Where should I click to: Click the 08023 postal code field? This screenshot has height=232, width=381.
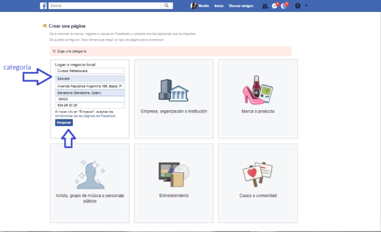[x=90, y=99]
